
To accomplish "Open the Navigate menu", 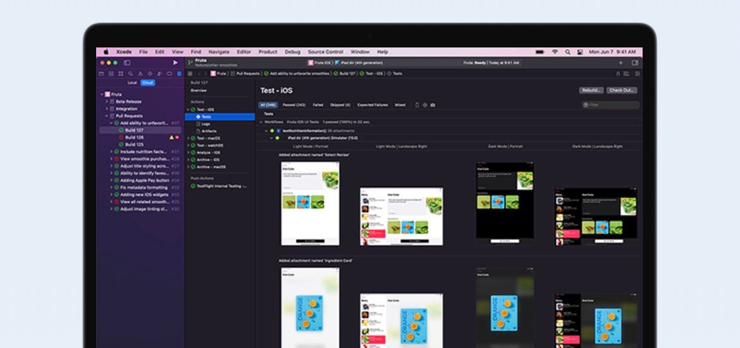I will 219,52.
